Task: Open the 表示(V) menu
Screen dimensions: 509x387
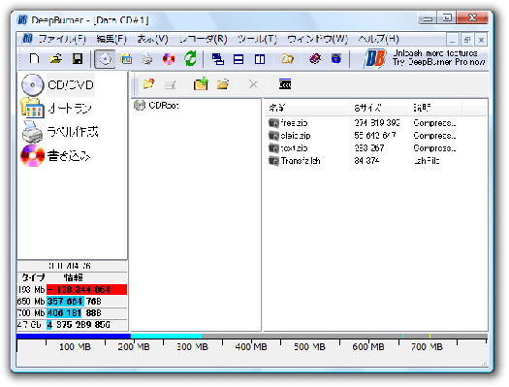Action: [152, 40]
